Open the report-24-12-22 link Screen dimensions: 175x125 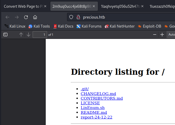tap(96, 117)
